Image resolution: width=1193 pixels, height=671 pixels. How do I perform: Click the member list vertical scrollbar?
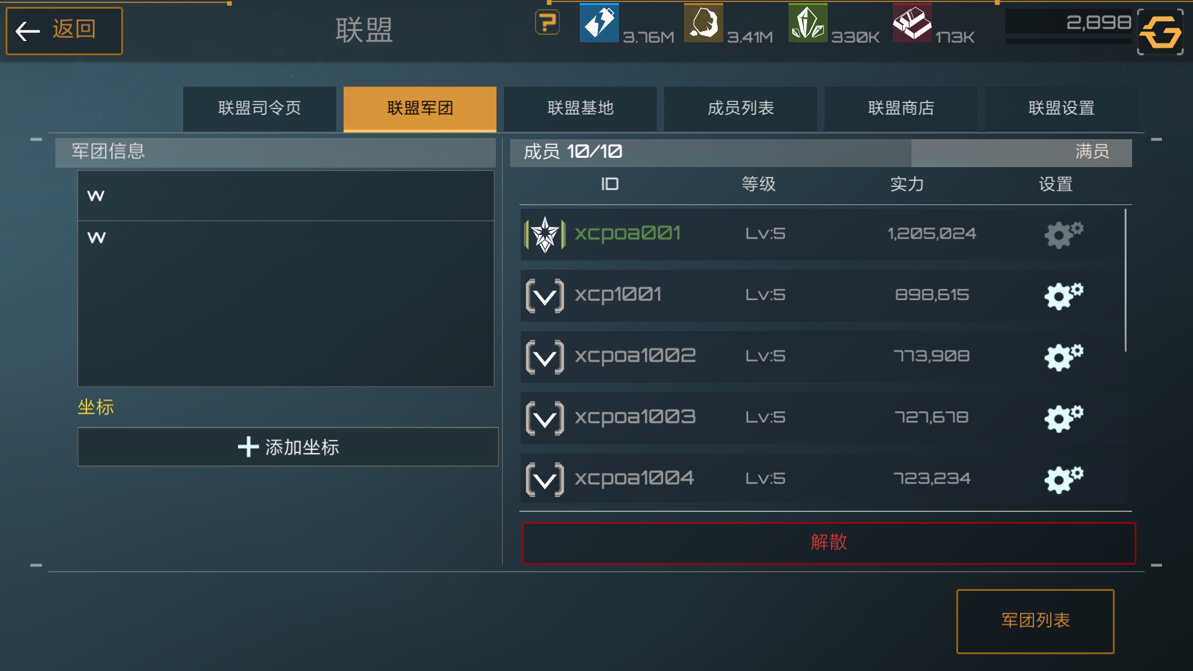tap(1125, 280)
